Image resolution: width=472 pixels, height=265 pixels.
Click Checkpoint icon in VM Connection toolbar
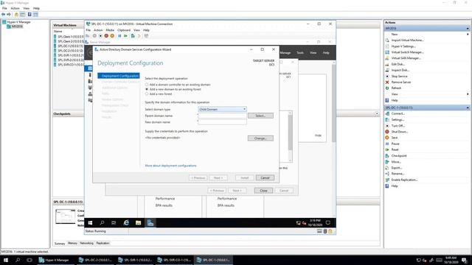coord(133,36)
